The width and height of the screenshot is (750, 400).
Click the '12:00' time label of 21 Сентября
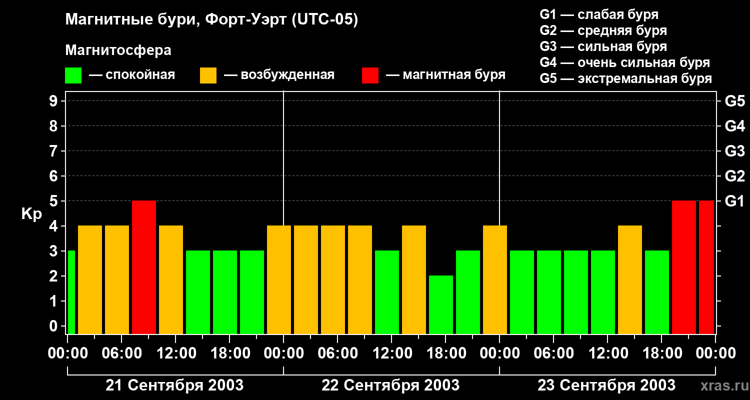click(x=175, y=354)
